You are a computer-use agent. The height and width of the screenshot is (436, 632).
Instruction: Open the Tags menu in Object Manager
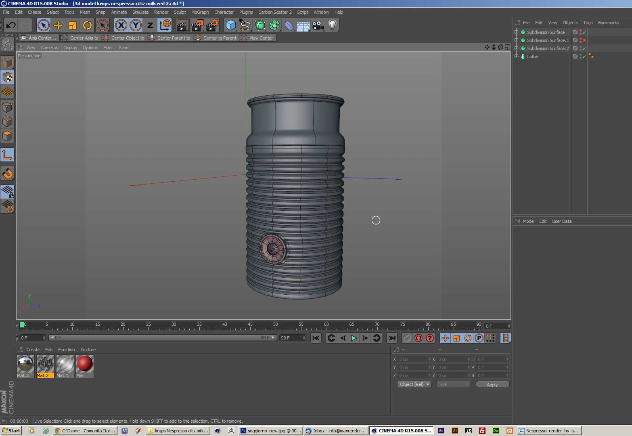click(x=588, y=23)
